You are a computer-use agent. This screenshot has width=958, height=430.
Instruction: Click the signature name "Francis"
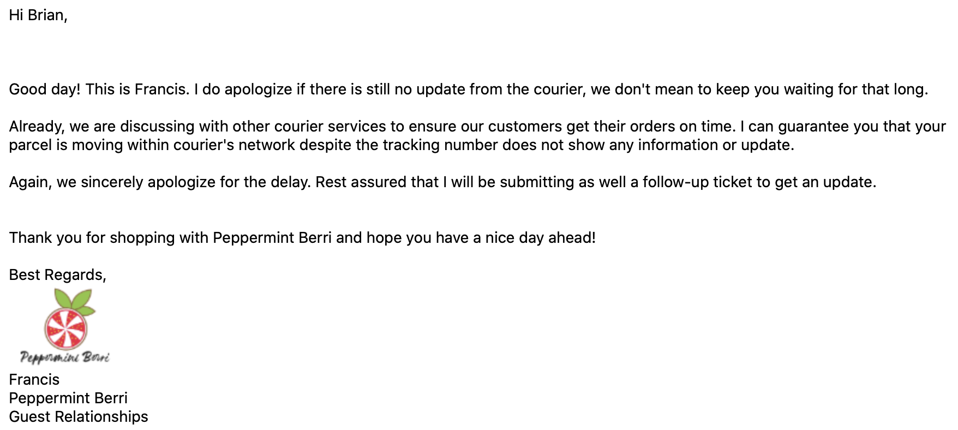[34, 380]
